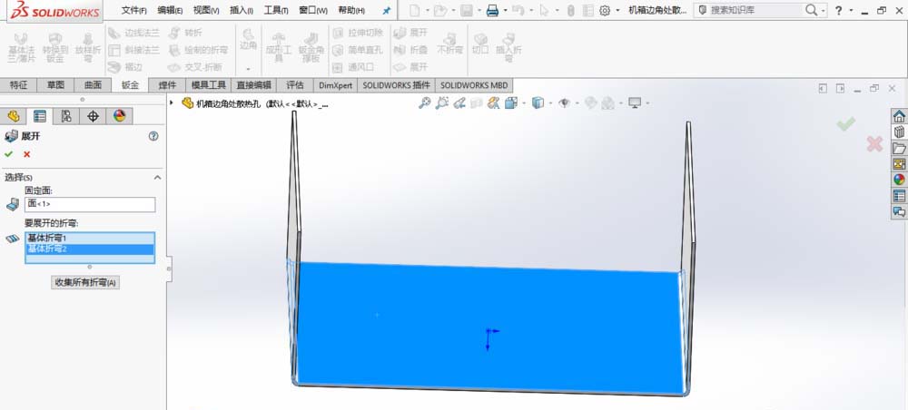Viewport: 908px width, 410px height.
Task: Open the Appearances color ball in task pane
Action: point(899,180)
